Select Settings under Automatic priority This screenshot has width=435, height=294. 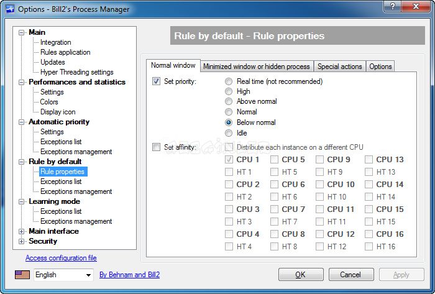[x=52, y=132]
